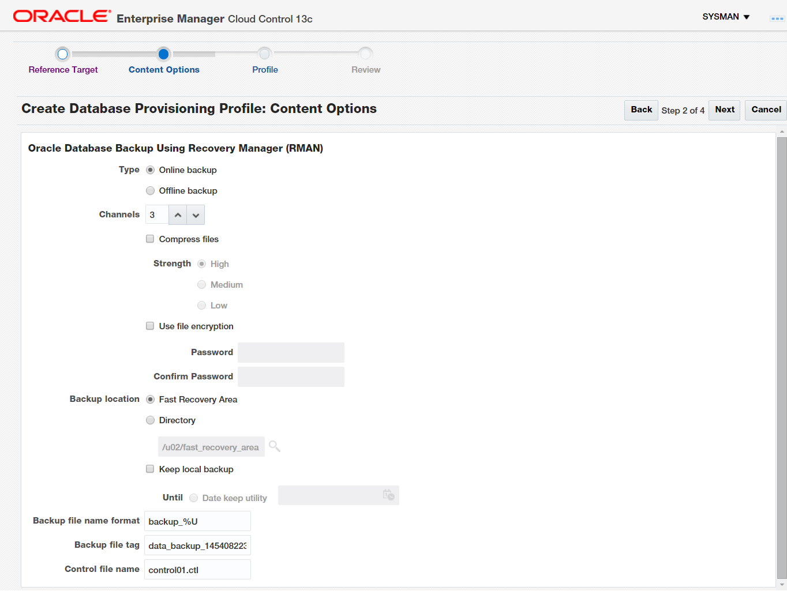Screen dimensions: 787x591
Task: Open SYSMAN user dropdown menu
Action: (726, 17)
